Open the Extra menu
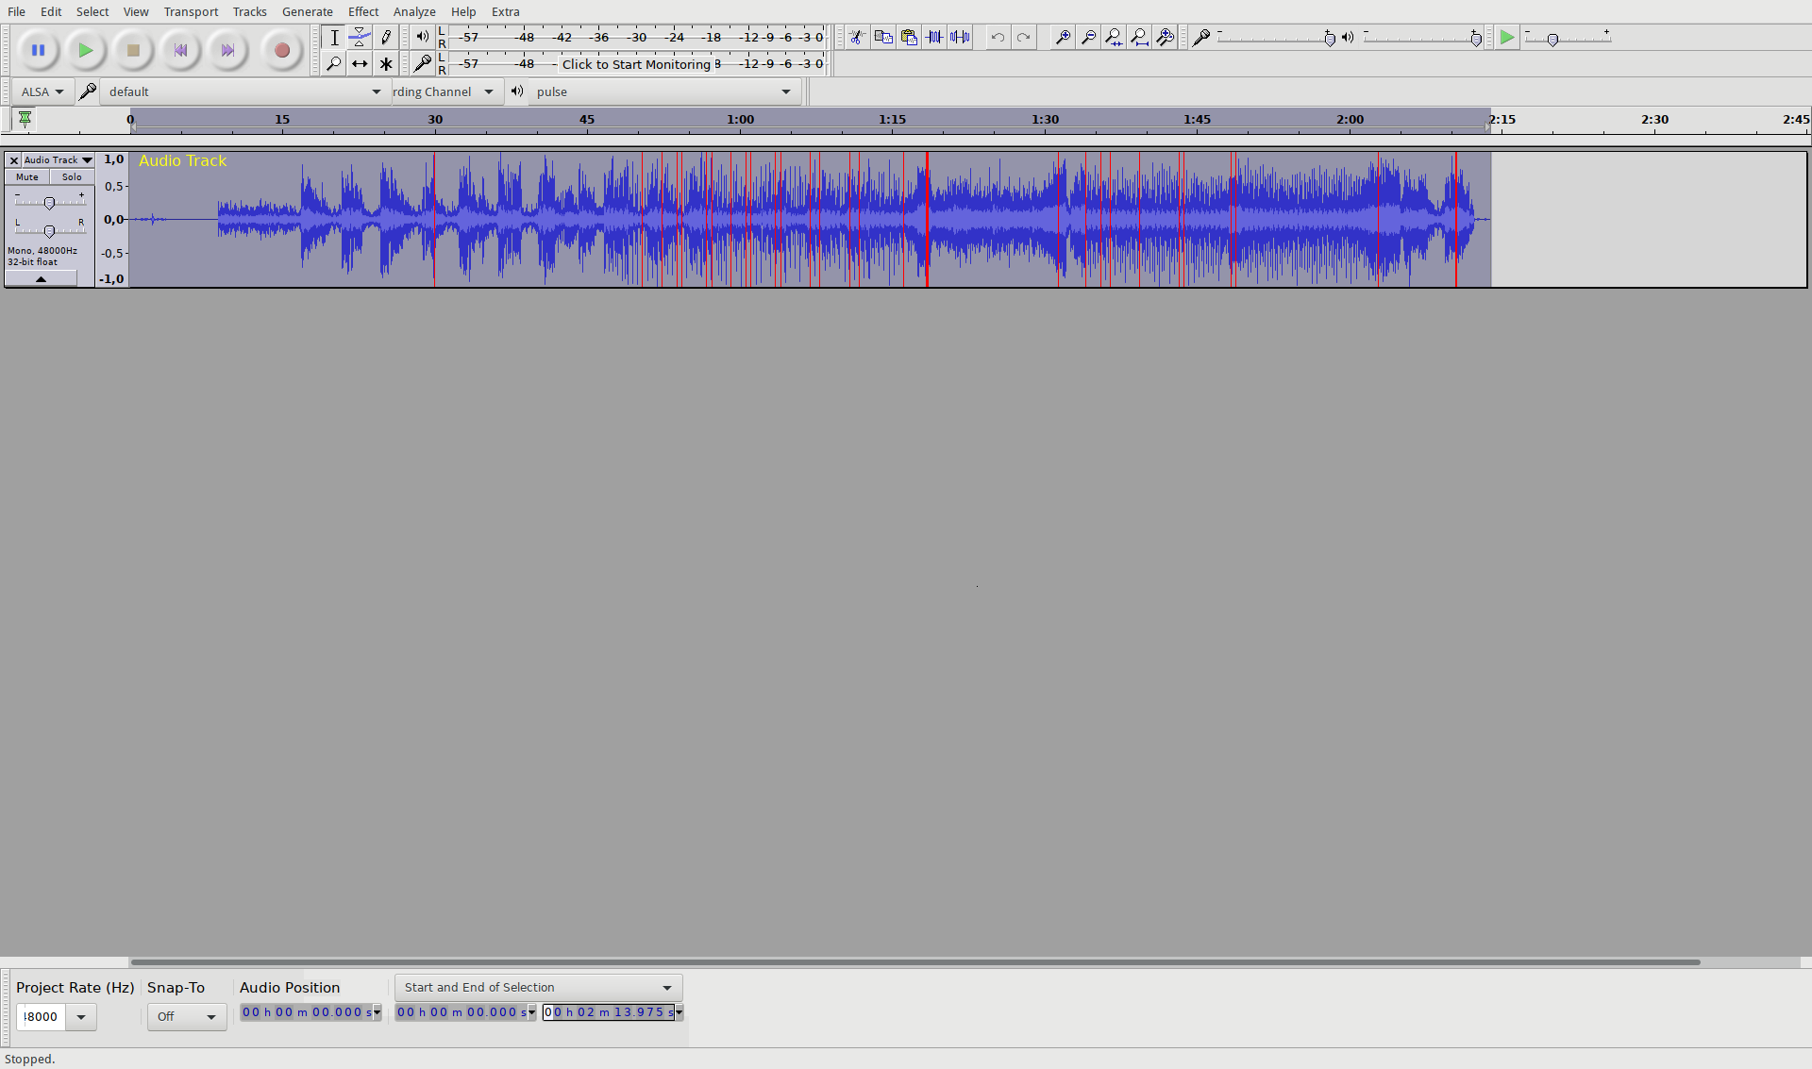Screen dimensions: 1812x1069 click(x=505, y=11)
